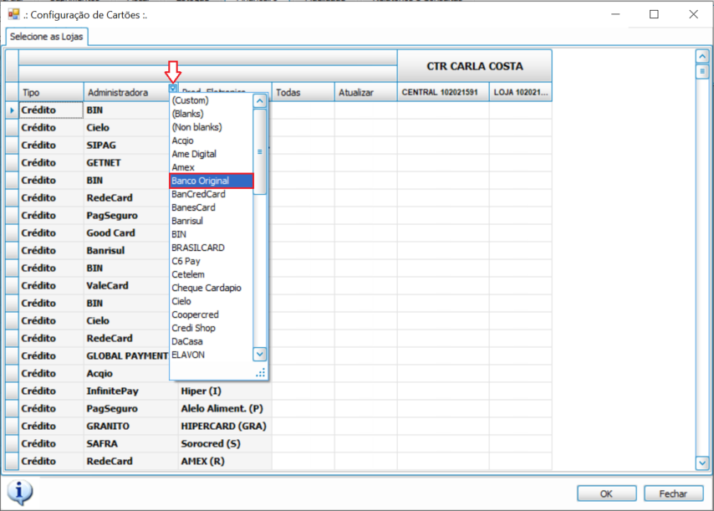Click the Atualizar column header
The width and height of the screenshot is (714, 511).
365,92
